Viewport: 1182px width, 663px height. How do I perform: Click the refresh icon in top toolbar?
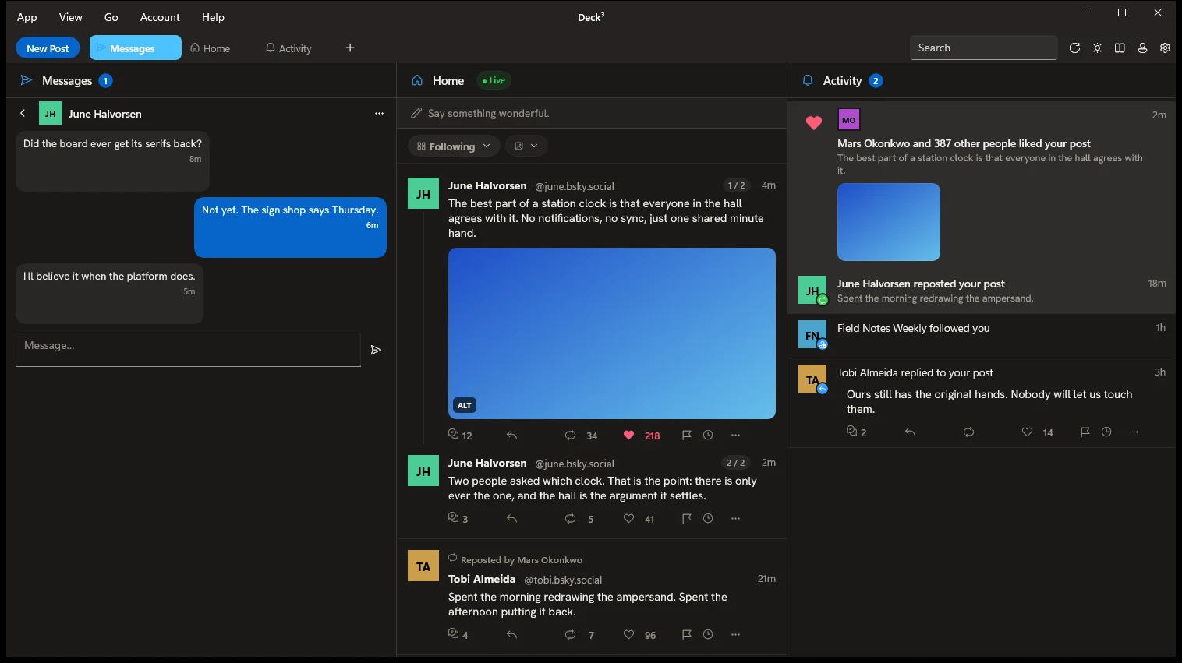1074,48
